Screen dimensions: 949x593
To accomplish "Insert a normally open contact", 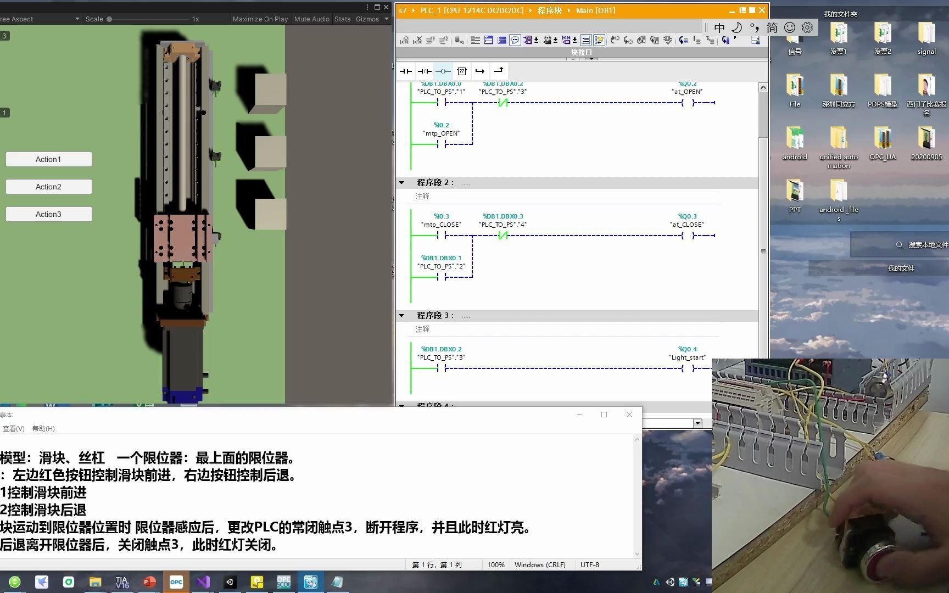I will pos(405,71).
